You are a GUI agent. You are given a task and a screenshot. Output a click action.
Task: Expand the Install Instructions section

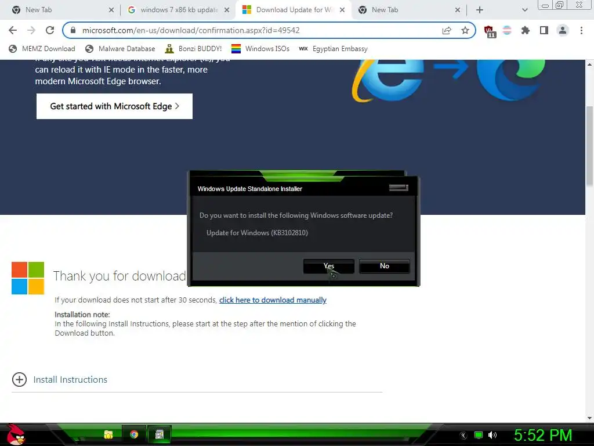point(60,379)
